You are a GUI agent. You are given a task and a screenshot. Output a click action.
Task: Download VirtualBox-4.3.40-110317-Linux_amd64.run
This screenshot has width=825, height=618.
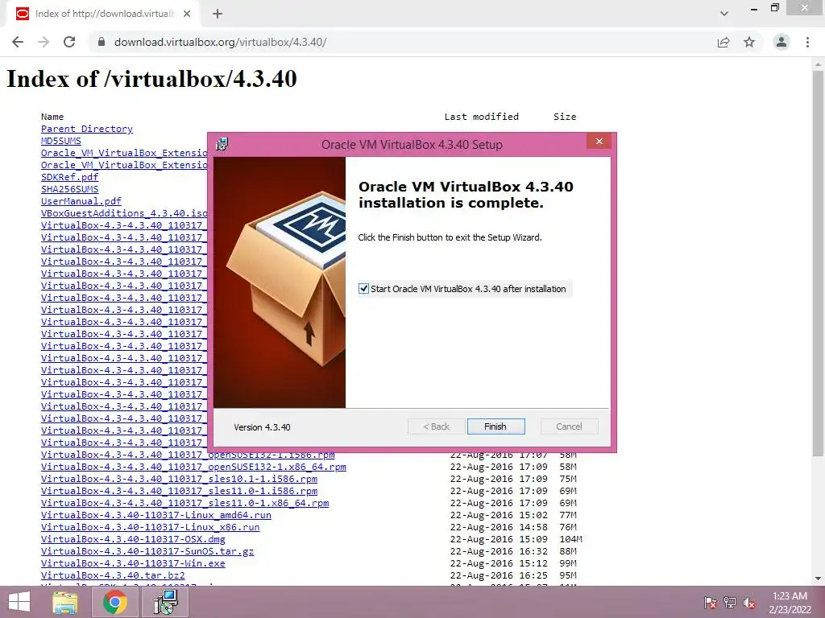[x=156, y=515]
